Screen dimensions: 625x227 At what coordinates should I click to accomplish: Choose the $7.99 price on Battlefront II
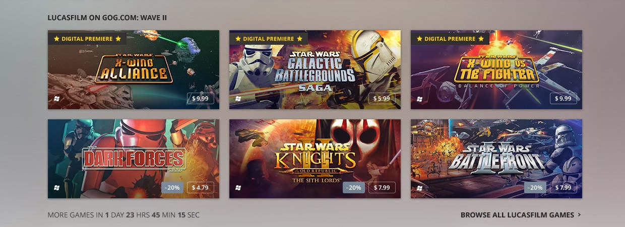coord(563,187)
